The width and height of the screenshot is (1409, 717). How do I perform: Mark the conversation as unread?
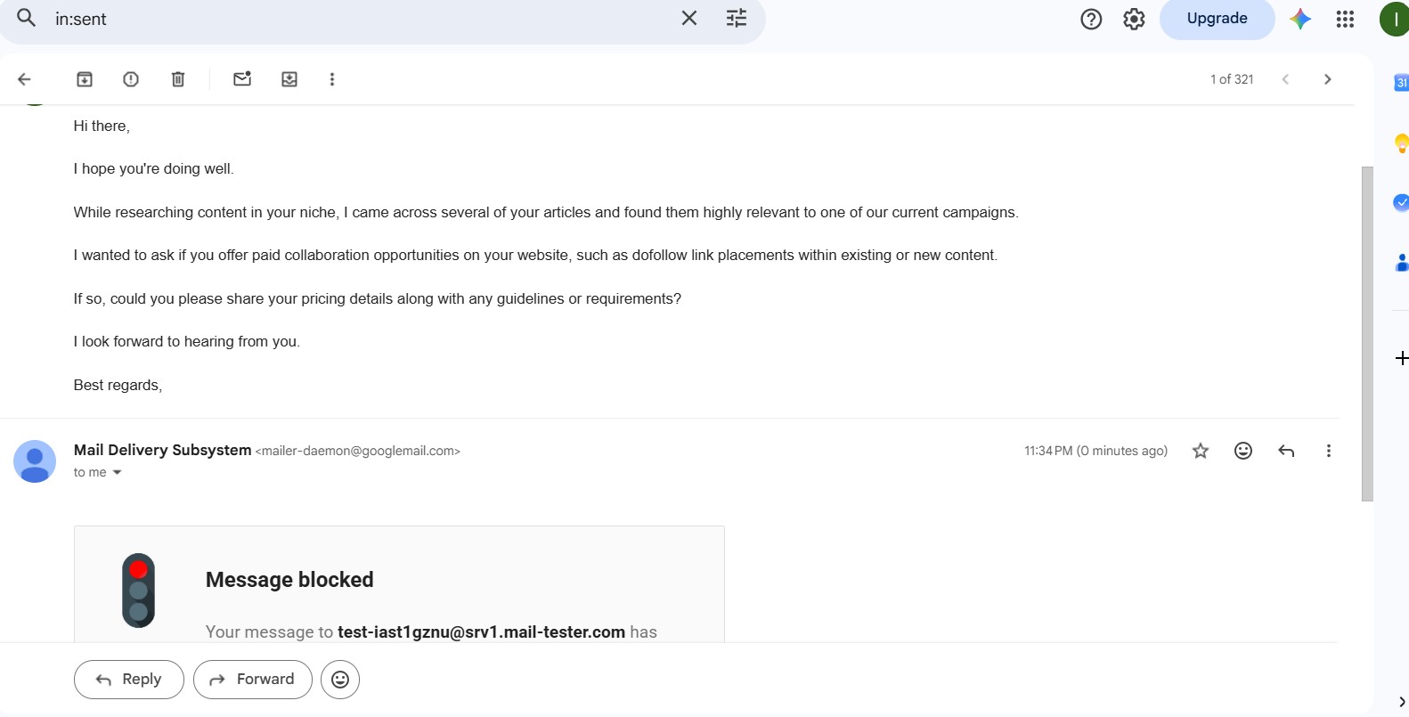click(242, 79)
